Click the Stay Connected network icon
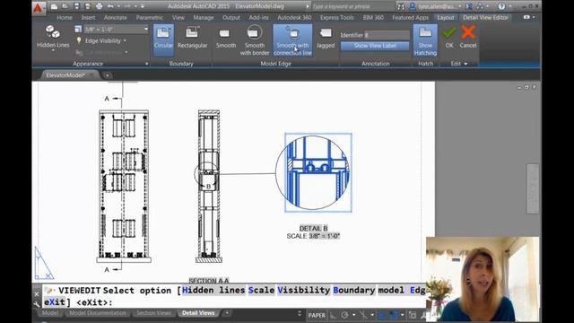 pos(480,6)
